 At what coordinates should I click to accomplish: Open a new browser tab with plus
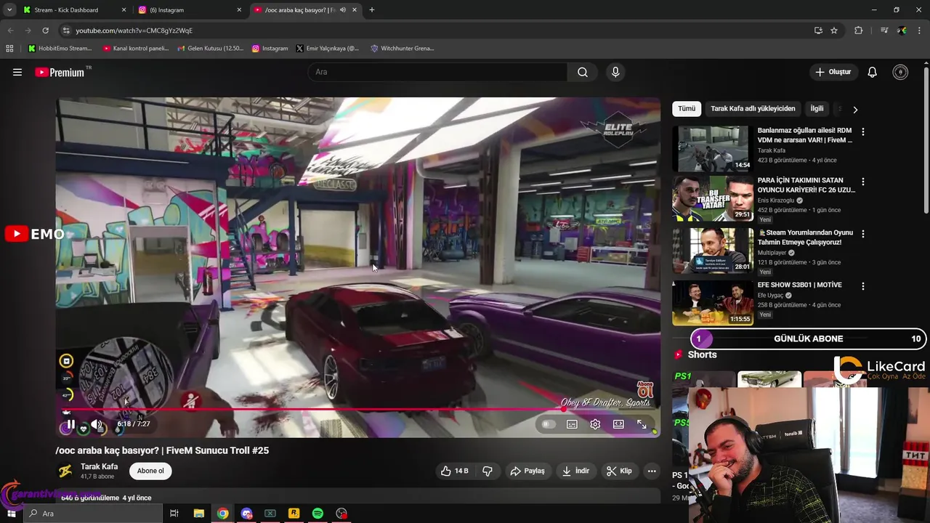[x=372, y=10]
